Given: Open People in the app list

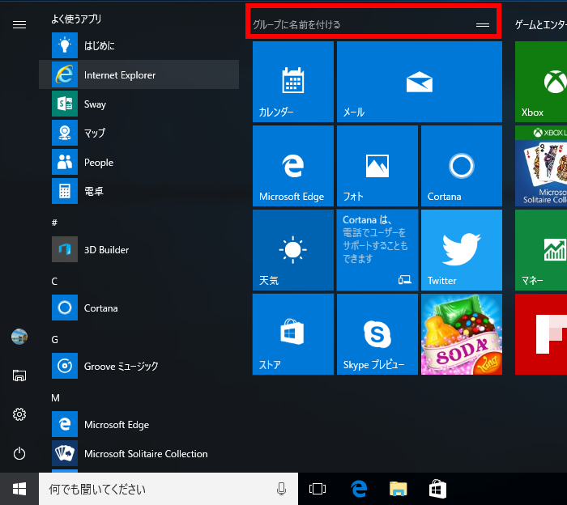Looking at the screenshot, I should [139, 162].
